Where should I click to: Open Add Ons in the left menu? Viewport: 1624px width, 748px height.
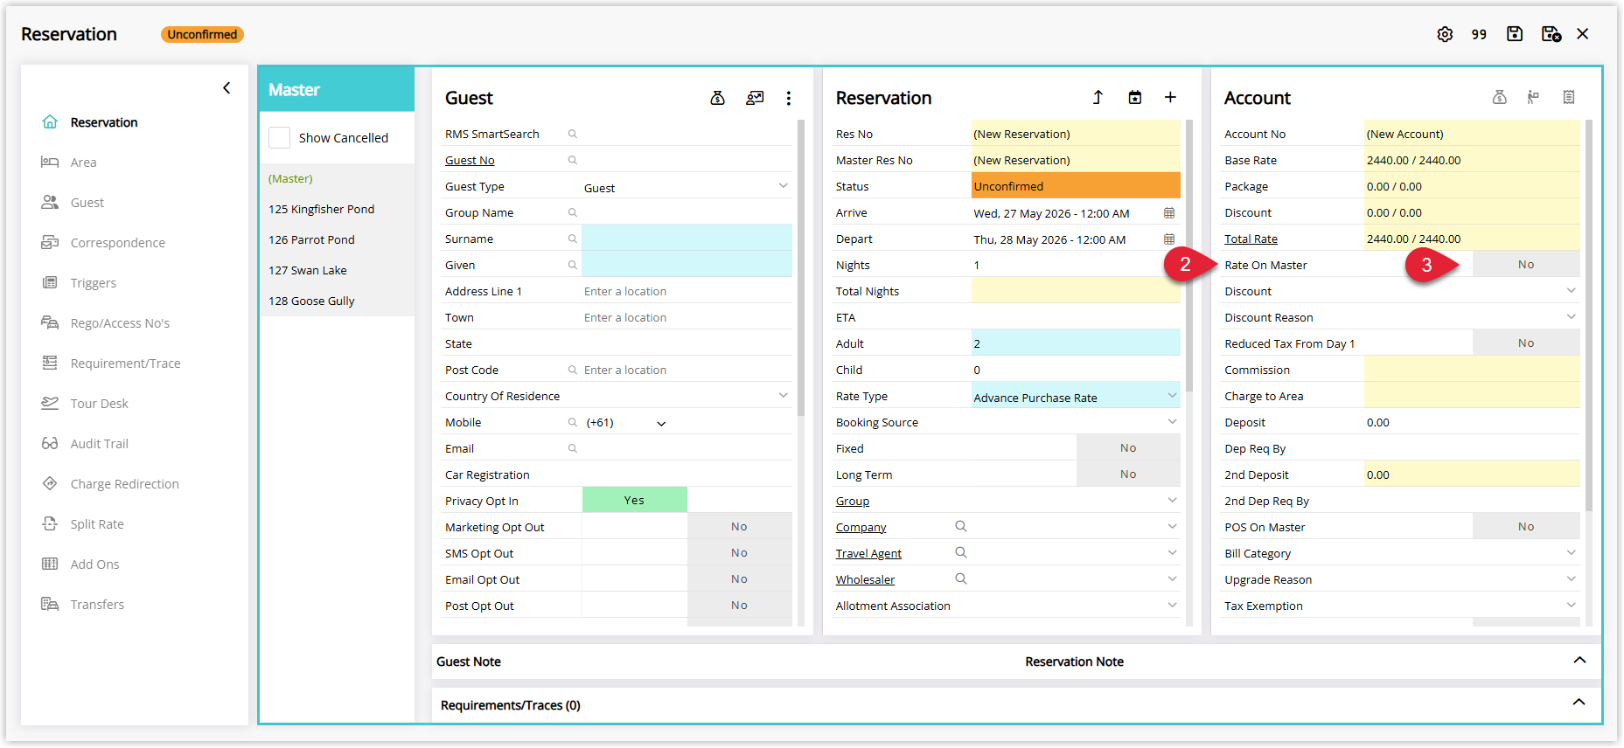pyautogui.click(x=80, y=564)
